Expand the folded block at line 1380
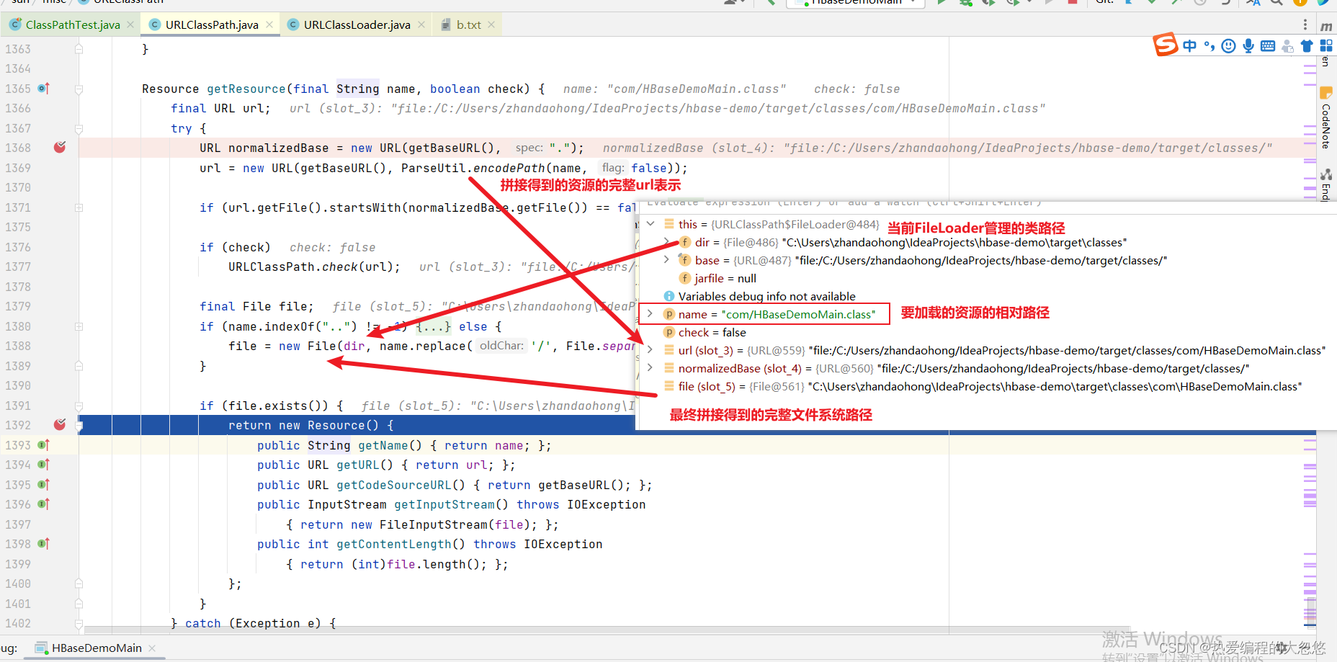 click(x=79, y=326)
